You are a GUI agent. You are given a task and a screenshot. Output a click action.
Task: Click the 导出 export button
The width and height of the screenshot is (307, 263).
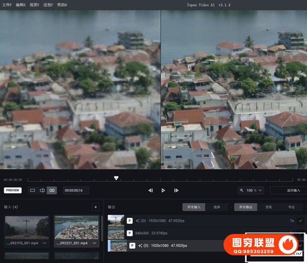[x=292, y=207]
